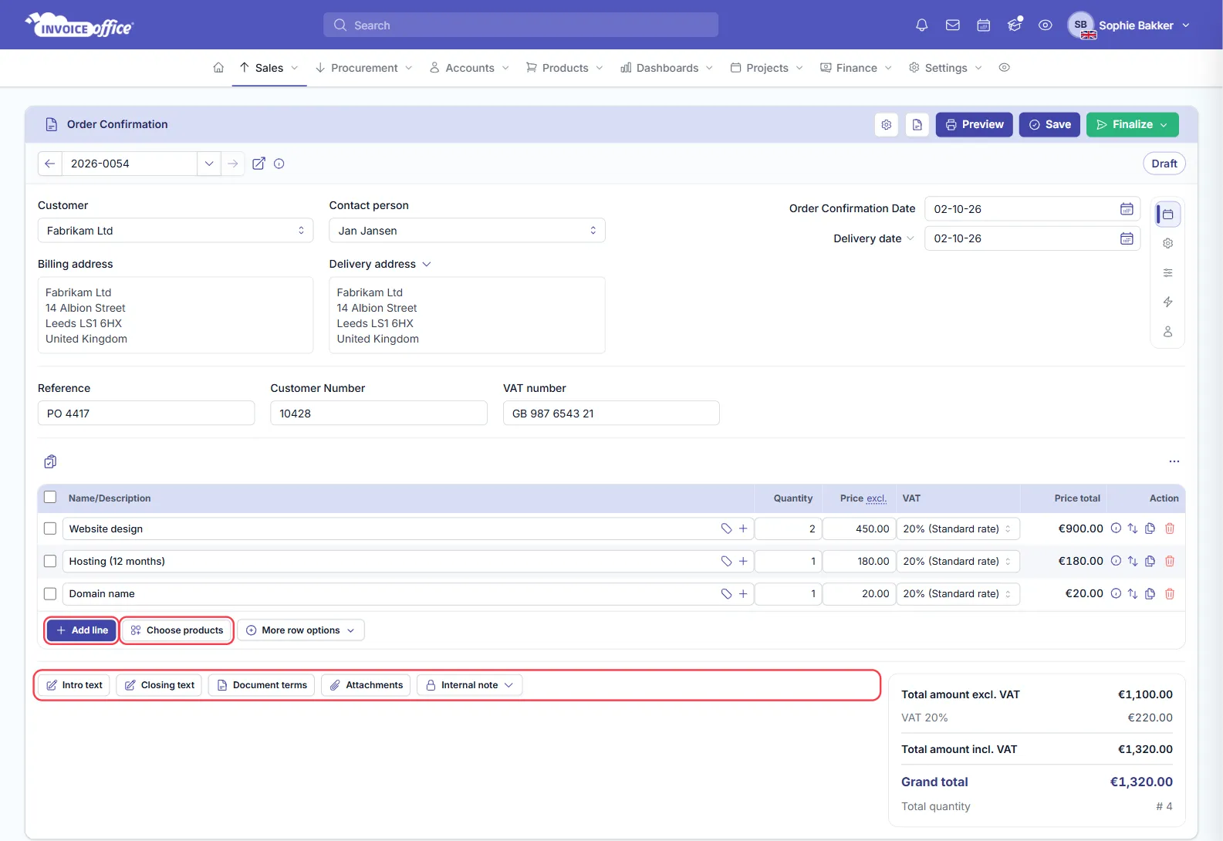Save the order confirmation
The width and height of the screenshot is (1223, 841).
pyautogui.click(x=1049, y=124)
